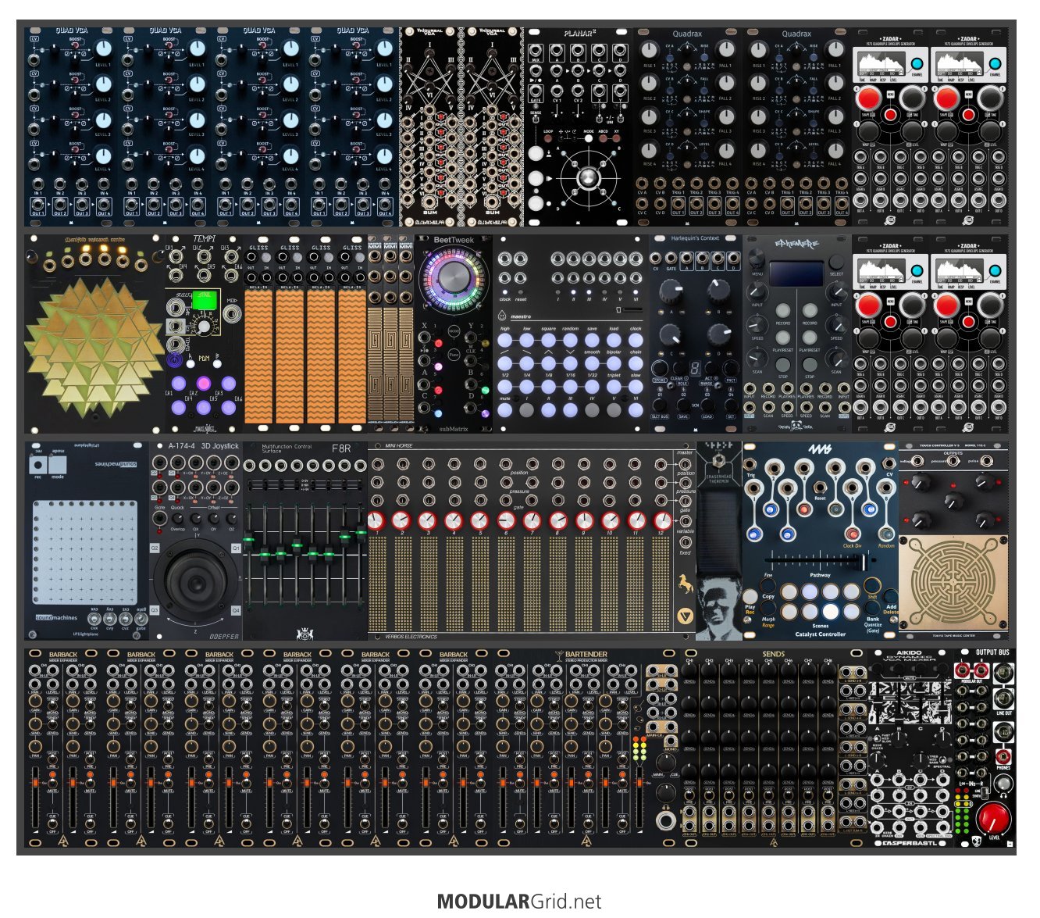Toggle top BOOST switch on leftmost Quad VCA
The image size is (1040, 918).
point(76,46)
